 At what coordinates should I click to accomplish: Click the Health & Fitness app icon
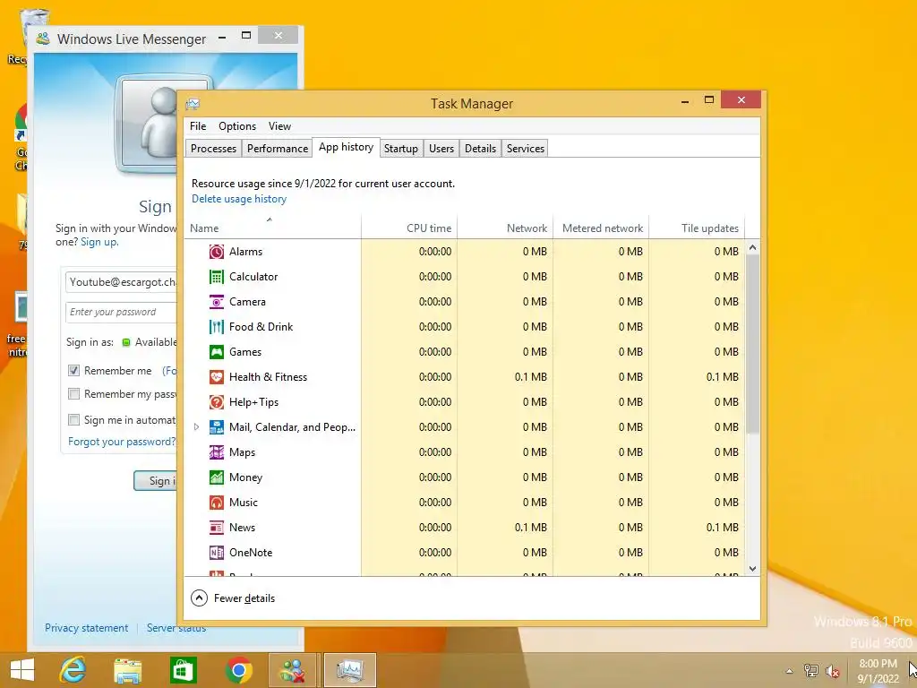[x=217, y=377]
